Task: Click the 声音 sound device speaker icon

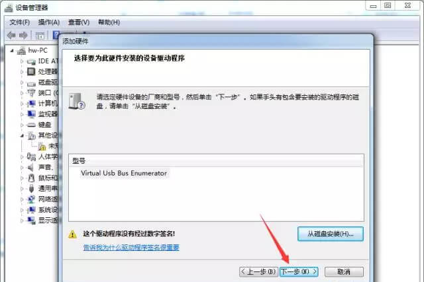Action: (31, 168)
